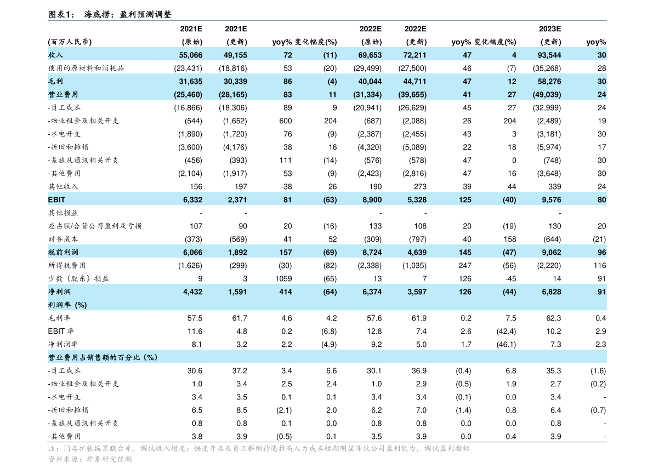Click the 税前利润 row label
This screenshot has width=653, height=474.
pos(63,252)
